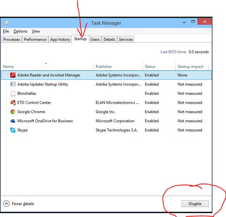Open the Options menu
The width and height of the screenshot is (226, 217).
pyautogui.click(x=20, y=31)
